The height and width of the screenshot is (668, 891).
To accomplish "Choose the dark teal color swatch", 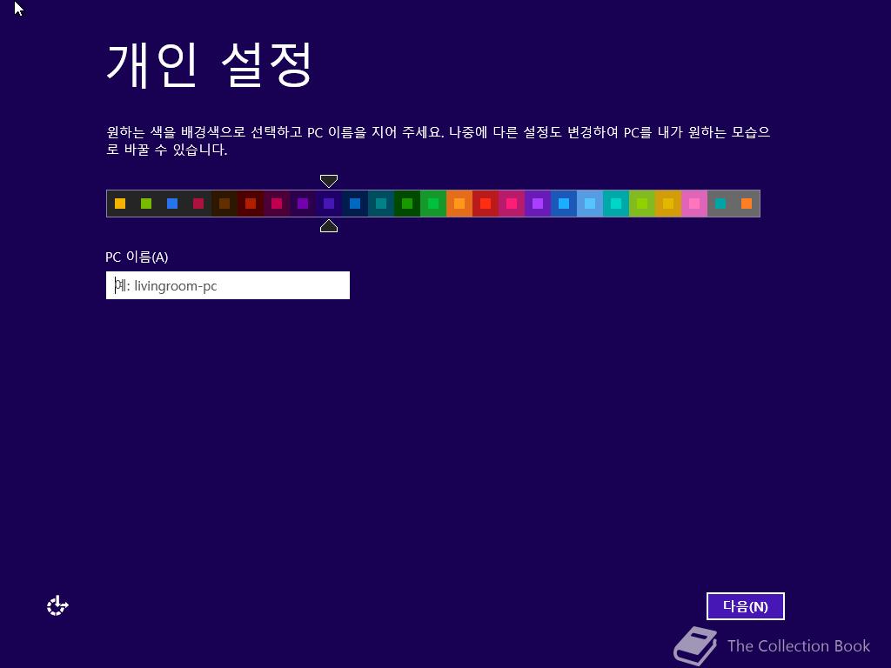I will pyautogui.click(x=381, y=204).
